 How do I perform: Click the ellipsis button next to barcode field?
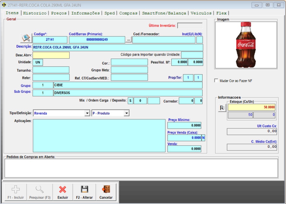[x=128, y=40]
